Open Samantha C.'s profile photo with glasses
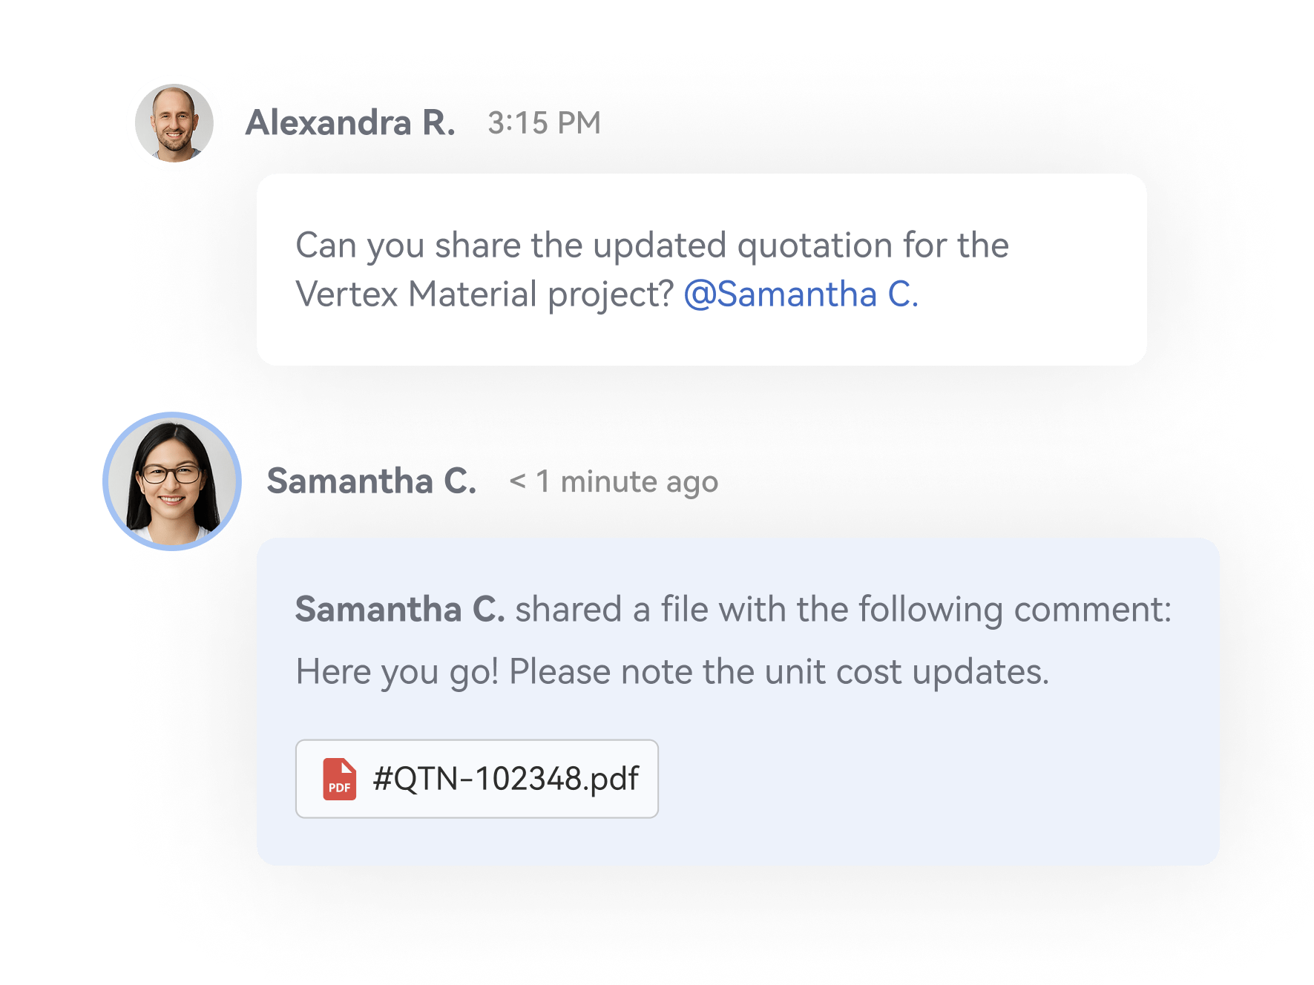Viewport: 1314px width, 985px height. point(172,481)
